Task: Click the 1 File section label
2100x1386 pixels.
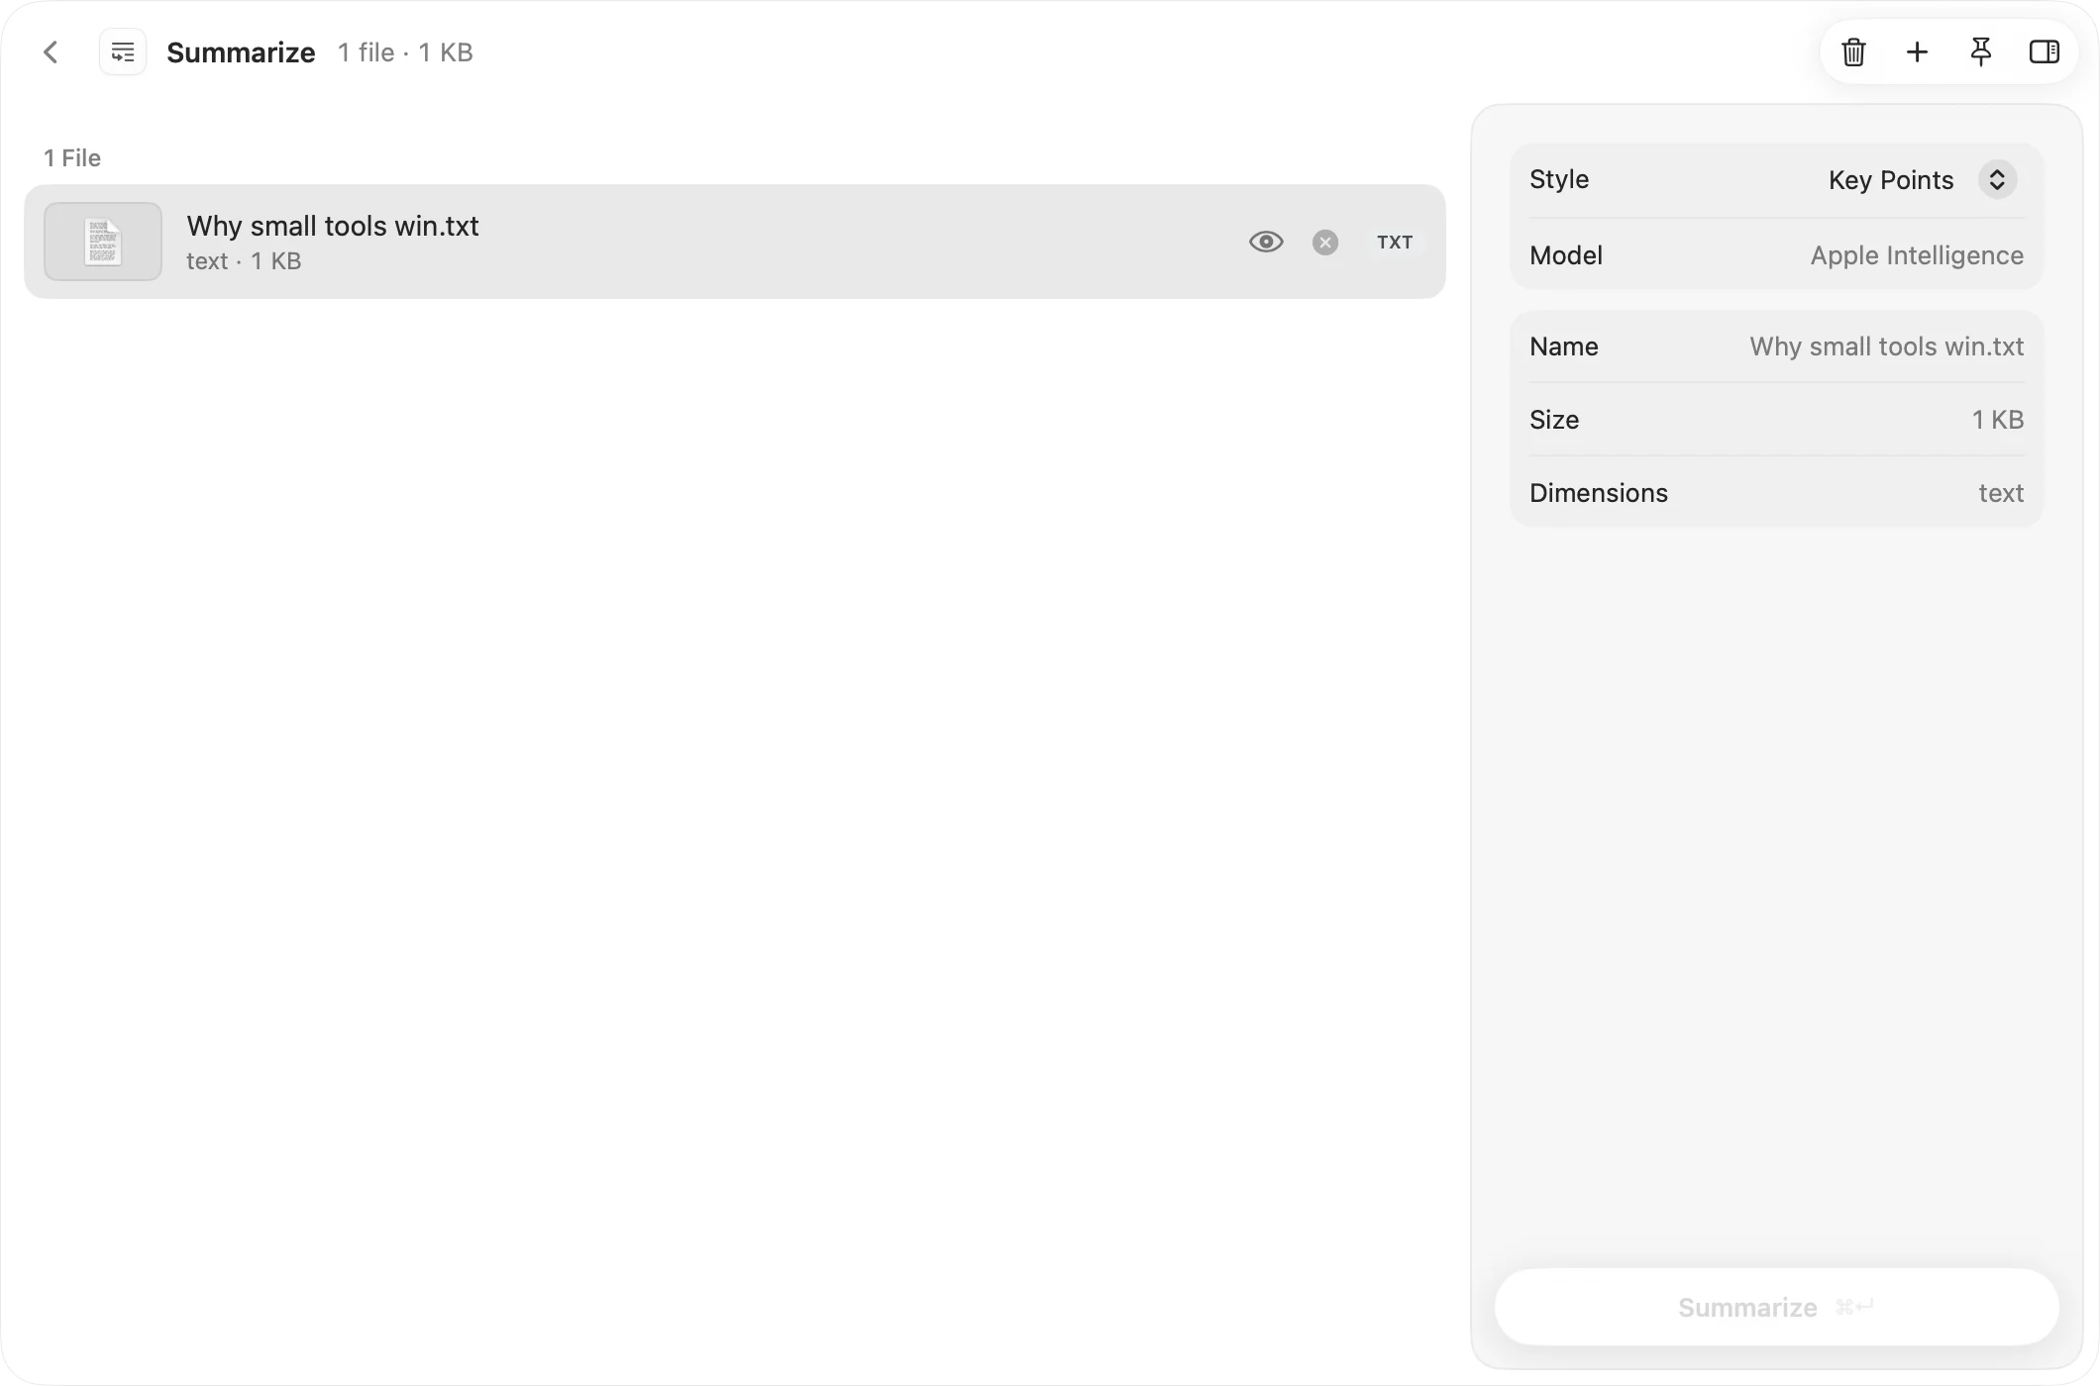Action: tap(72, 158)
